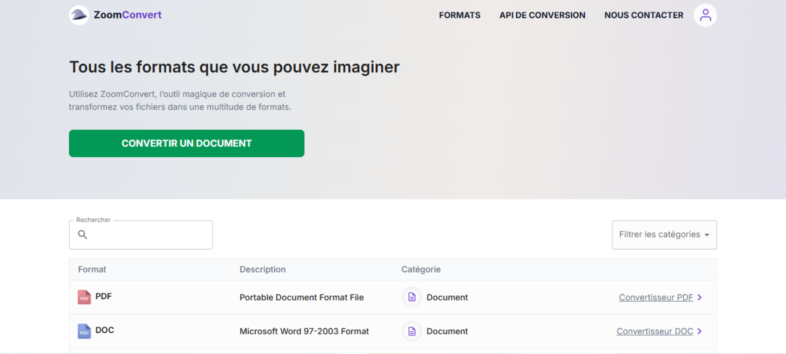This screenshot has width=786, height=354.
Task: Open NOUS CONTACTER in the navigation
Action: point(644,15)
